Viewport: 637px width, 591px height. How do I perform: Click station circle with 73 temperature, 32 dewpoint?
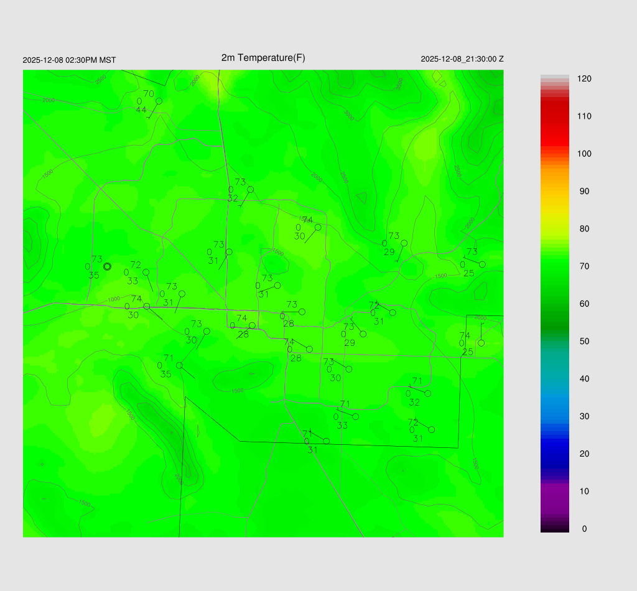pyautogui.click(x=251, y=189)
